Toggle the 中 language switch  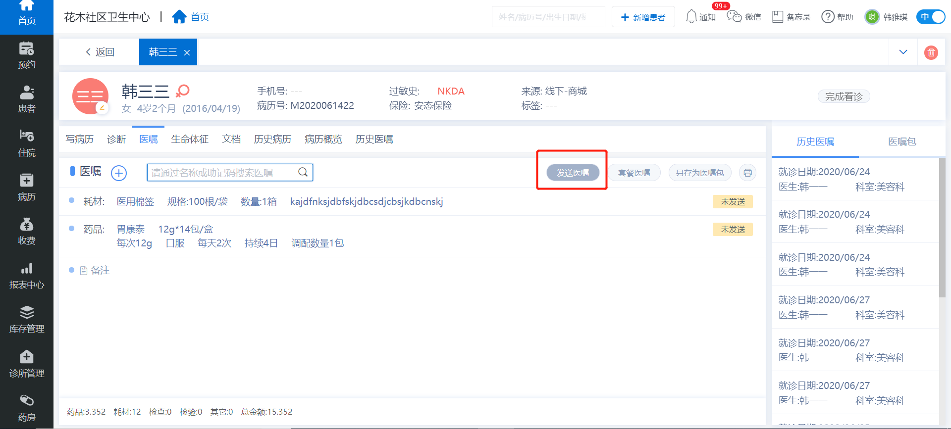tap(931, 17)
